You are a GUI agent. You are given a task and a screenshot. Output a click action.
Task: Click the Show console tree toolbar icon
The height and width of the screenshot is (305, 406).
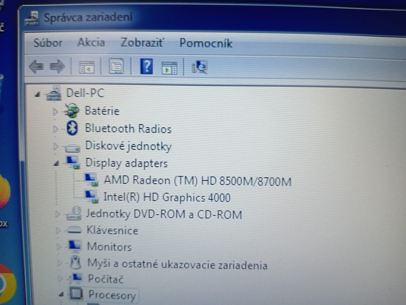pos(87,67)
